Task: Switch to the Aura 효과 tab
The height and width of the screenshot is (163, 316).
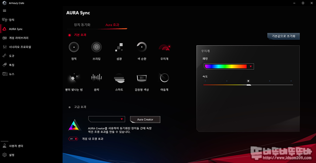Action: 112,25
